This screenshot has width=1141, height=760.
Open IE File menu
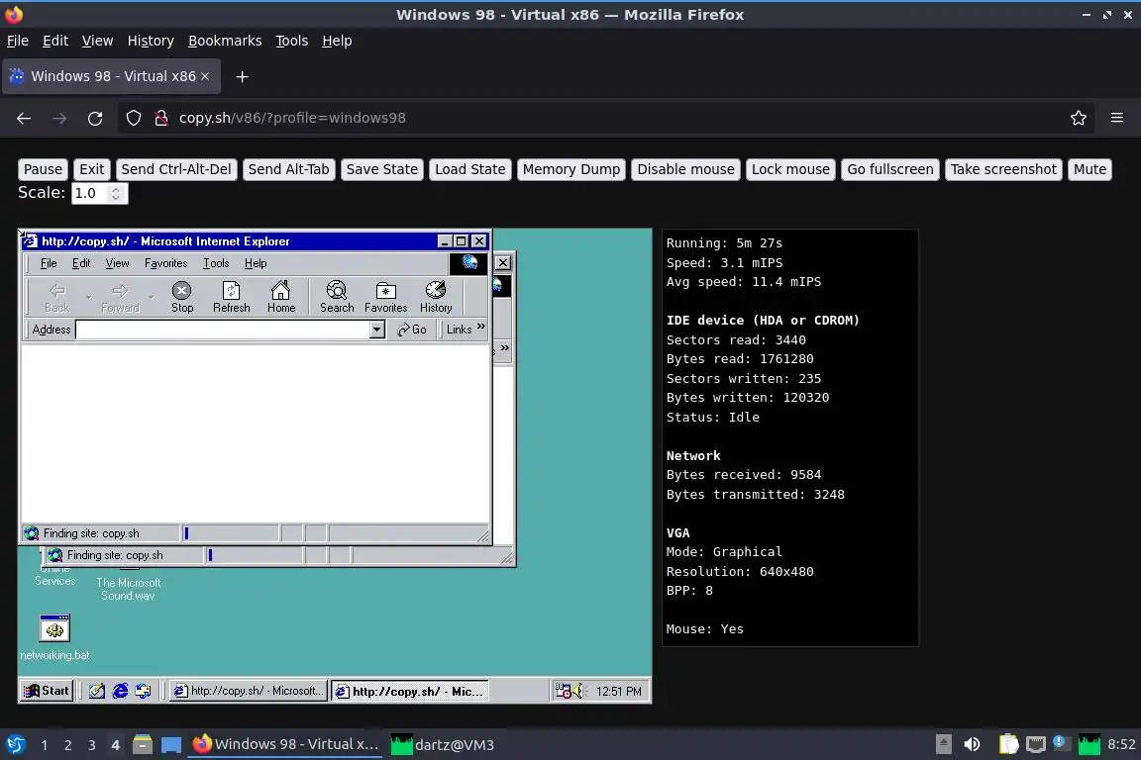click(x=49, y=263)
